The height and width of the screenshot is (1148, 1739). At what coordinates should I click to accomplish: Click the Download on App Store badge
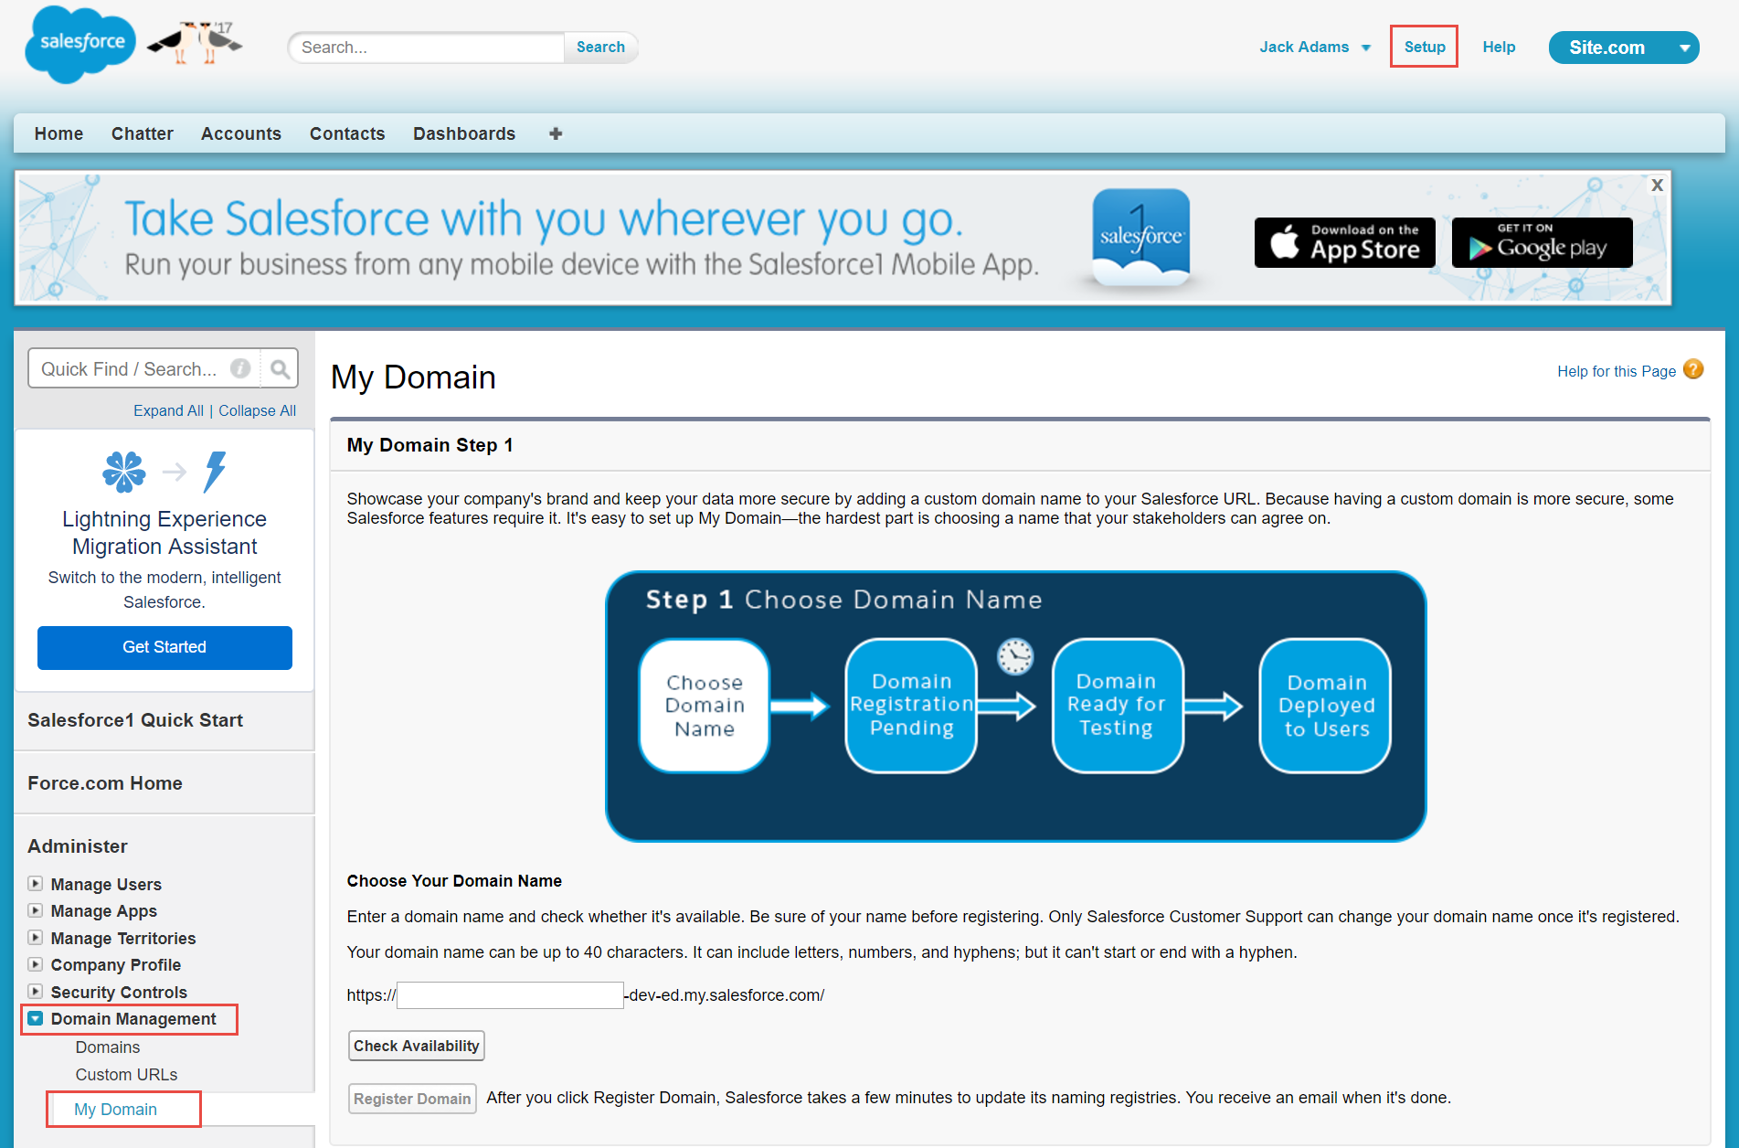coord(1344,242)
